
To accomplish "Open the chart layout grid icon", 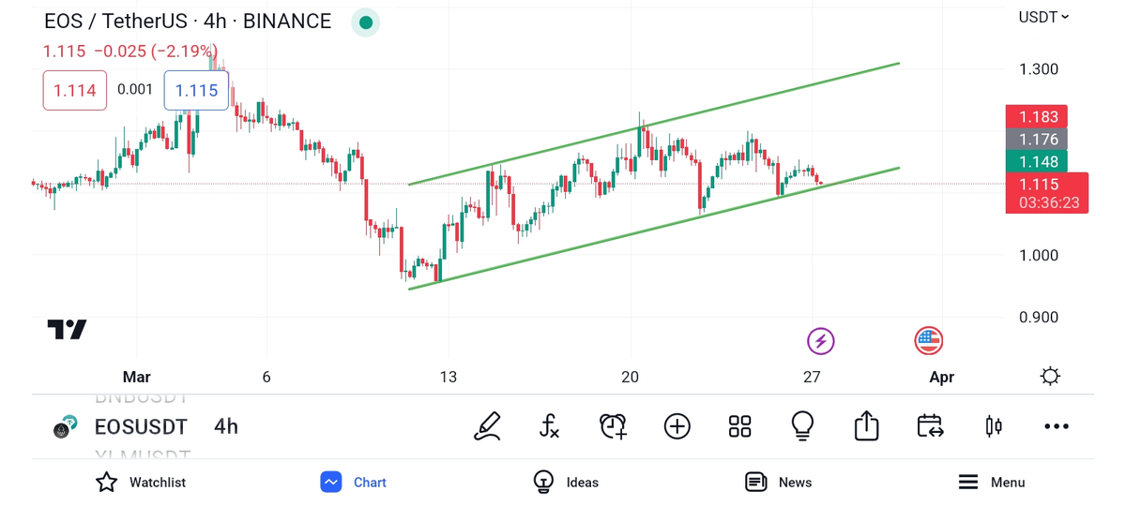I will click(739, 427).
